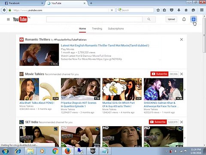Screen dimensions: 206x155
Task: Open the YouTube guide hamburger menu
Action: coord(8,19)
